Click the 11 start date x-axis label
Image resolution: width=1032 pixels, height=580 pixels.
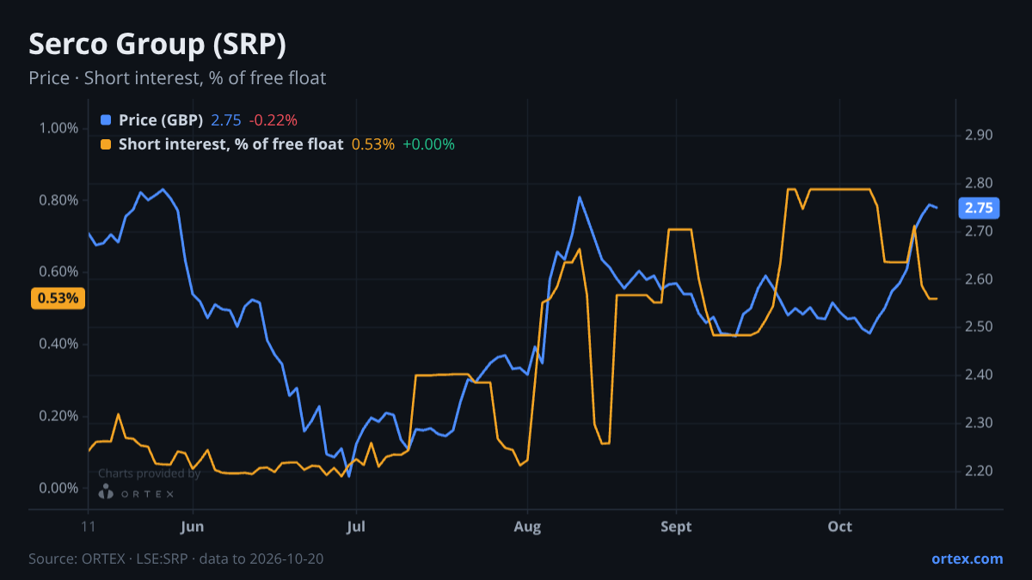(89, 527)
